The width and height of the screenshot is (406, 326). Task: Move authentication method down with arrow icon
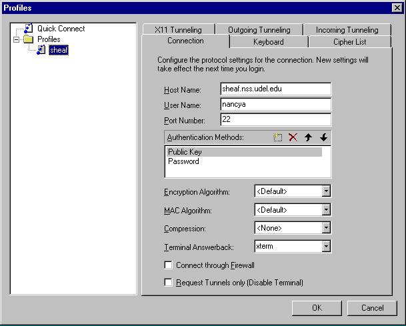(323, 137)
